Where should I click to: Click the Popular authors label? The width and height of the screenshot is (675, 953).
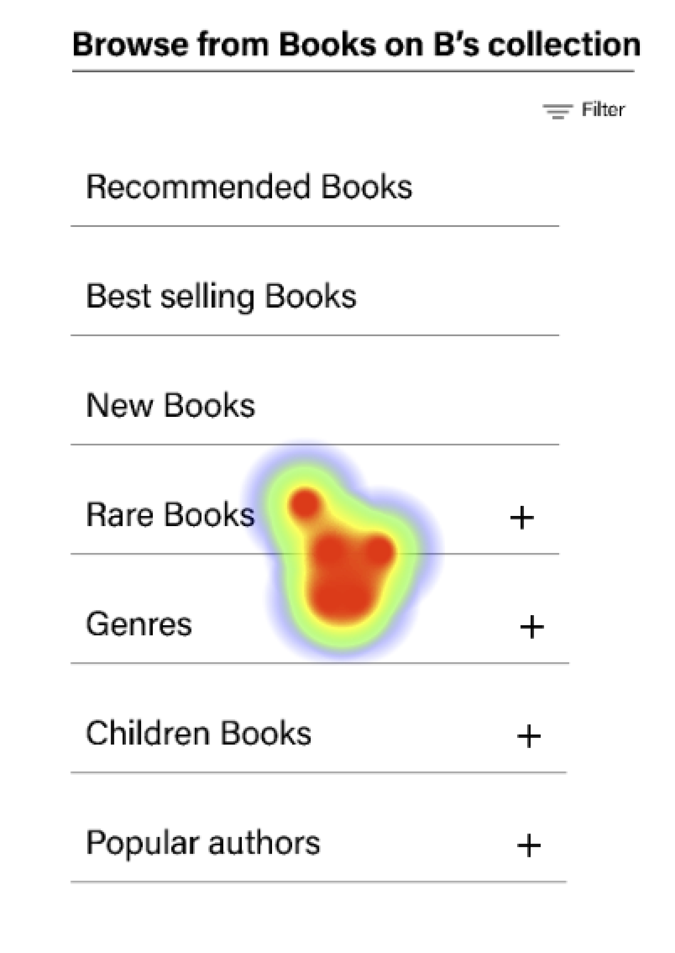pyautogui.click(x=203, y=843)
